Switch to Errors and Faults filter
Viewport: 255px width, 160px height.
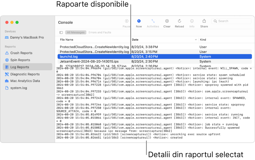100,33
